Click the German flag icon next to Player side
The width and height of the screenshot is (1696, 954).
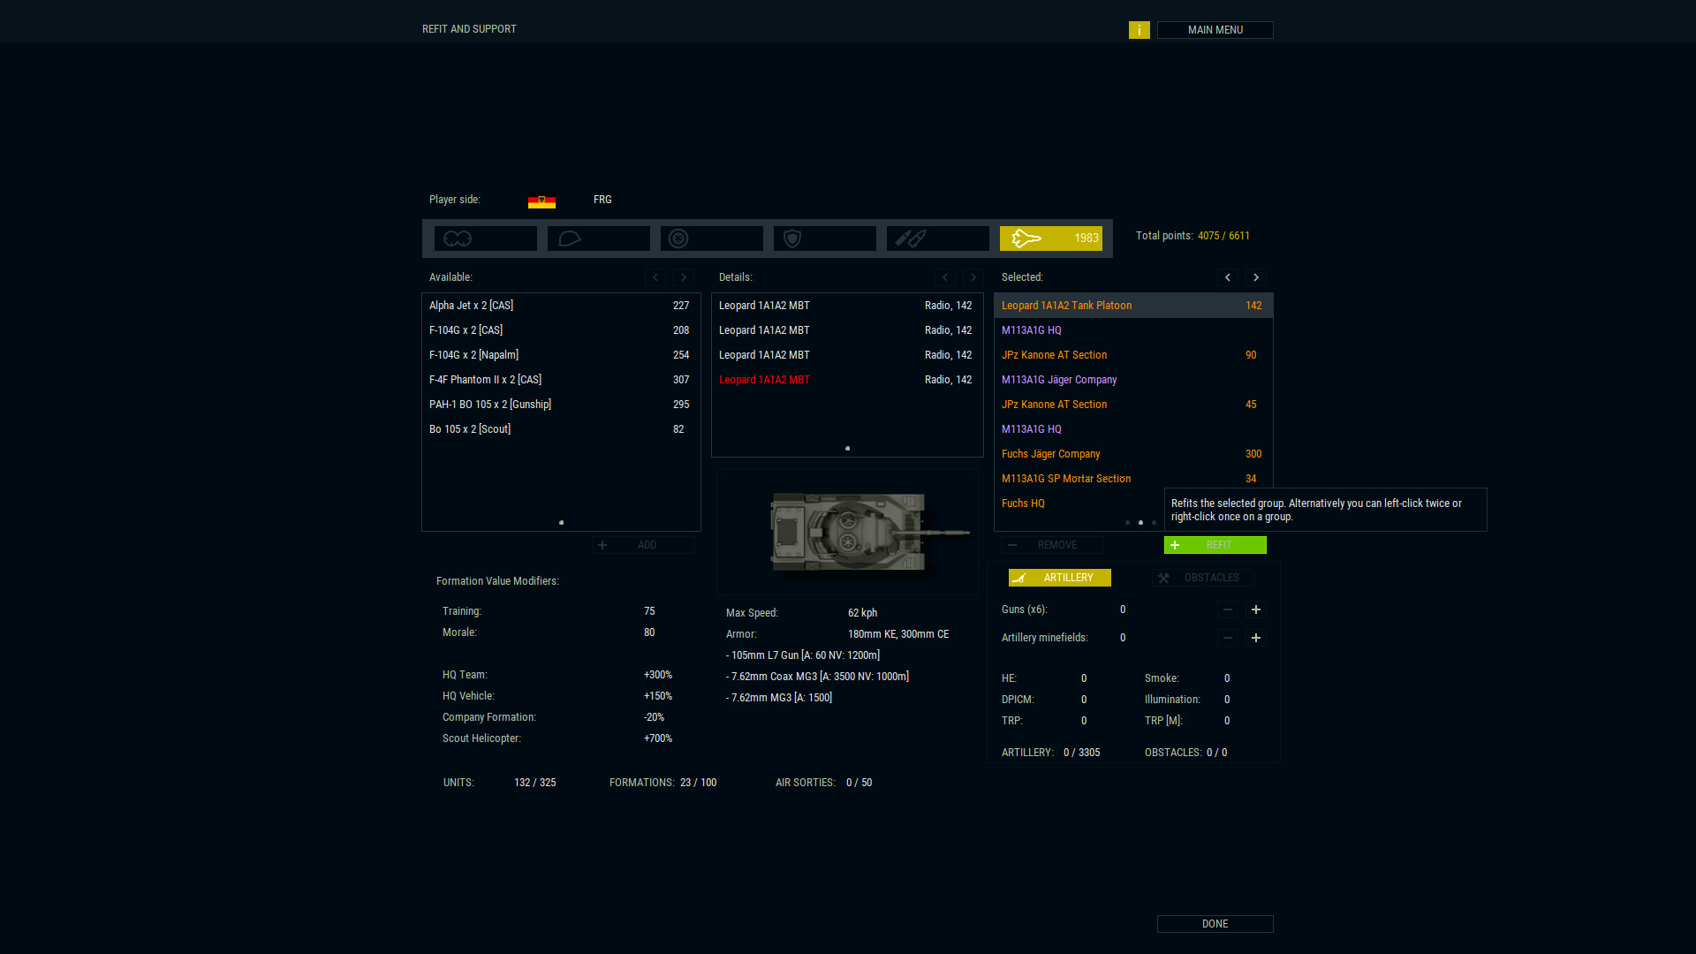coord(541,201)
